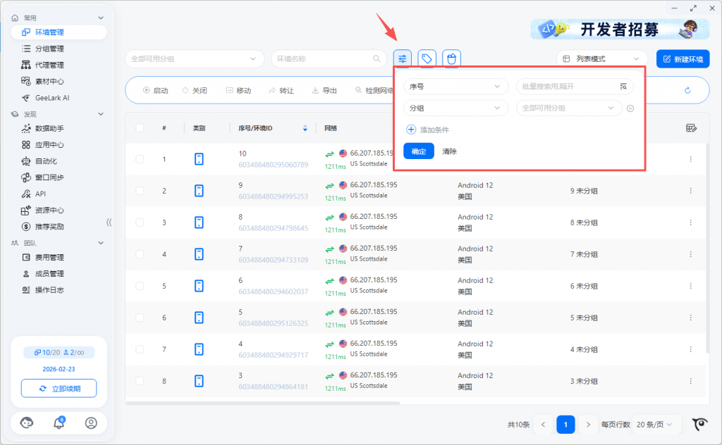This screenshot has width=722, height=445.
Task: Open the 20 条/页 page size dropdown
Action: [x=656, y=425]
